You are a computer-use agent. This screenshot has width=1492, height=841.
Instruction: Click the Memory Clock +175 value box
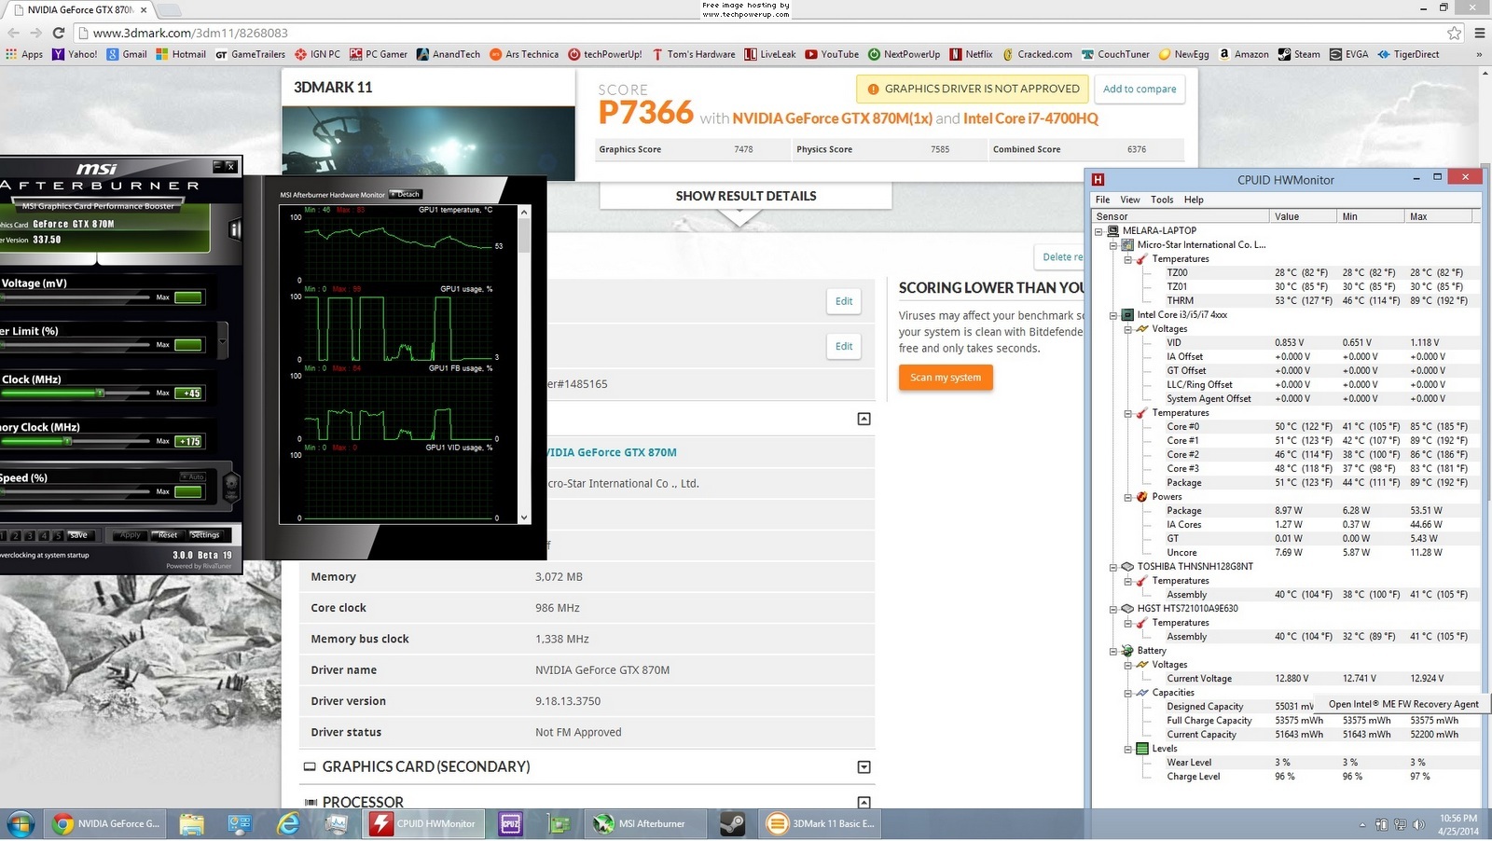188,441
